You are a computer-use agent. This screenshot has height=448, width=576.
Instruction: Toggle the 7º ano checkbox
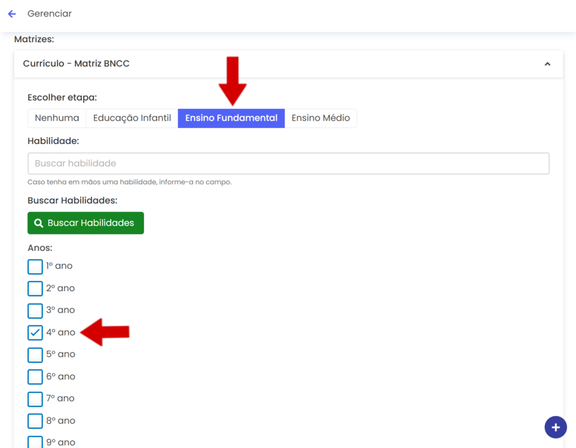(x=35, y=399)
